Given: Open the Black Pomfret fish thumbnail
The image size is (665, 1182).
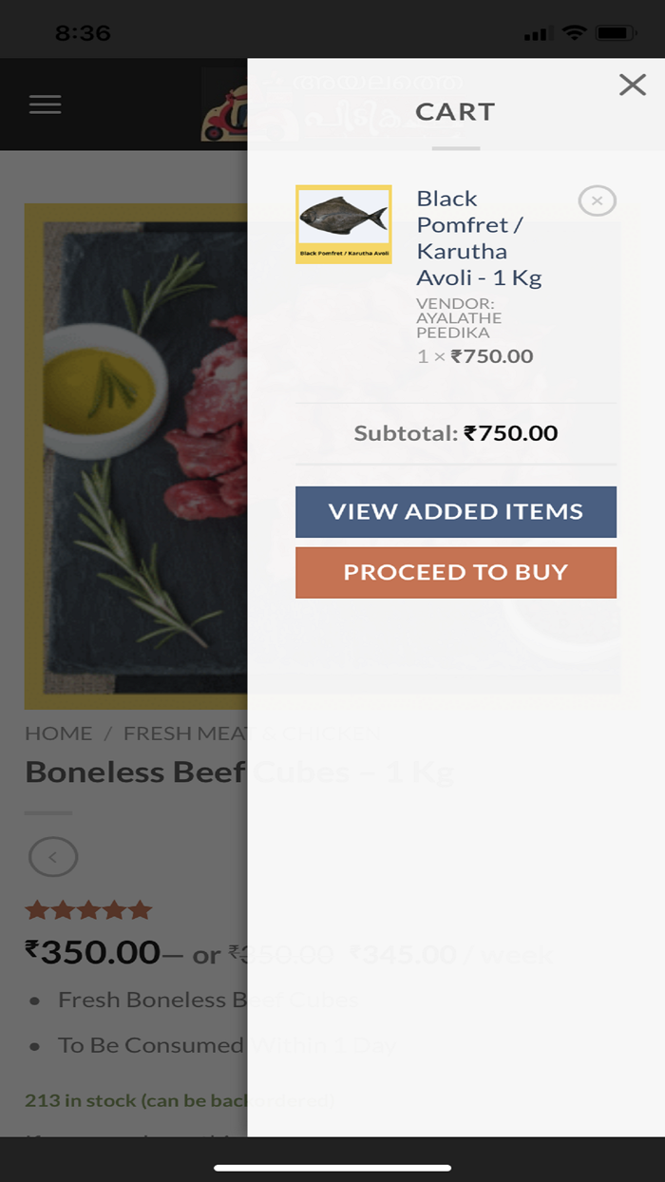Looking at the screenshot, I should (344, 224).
